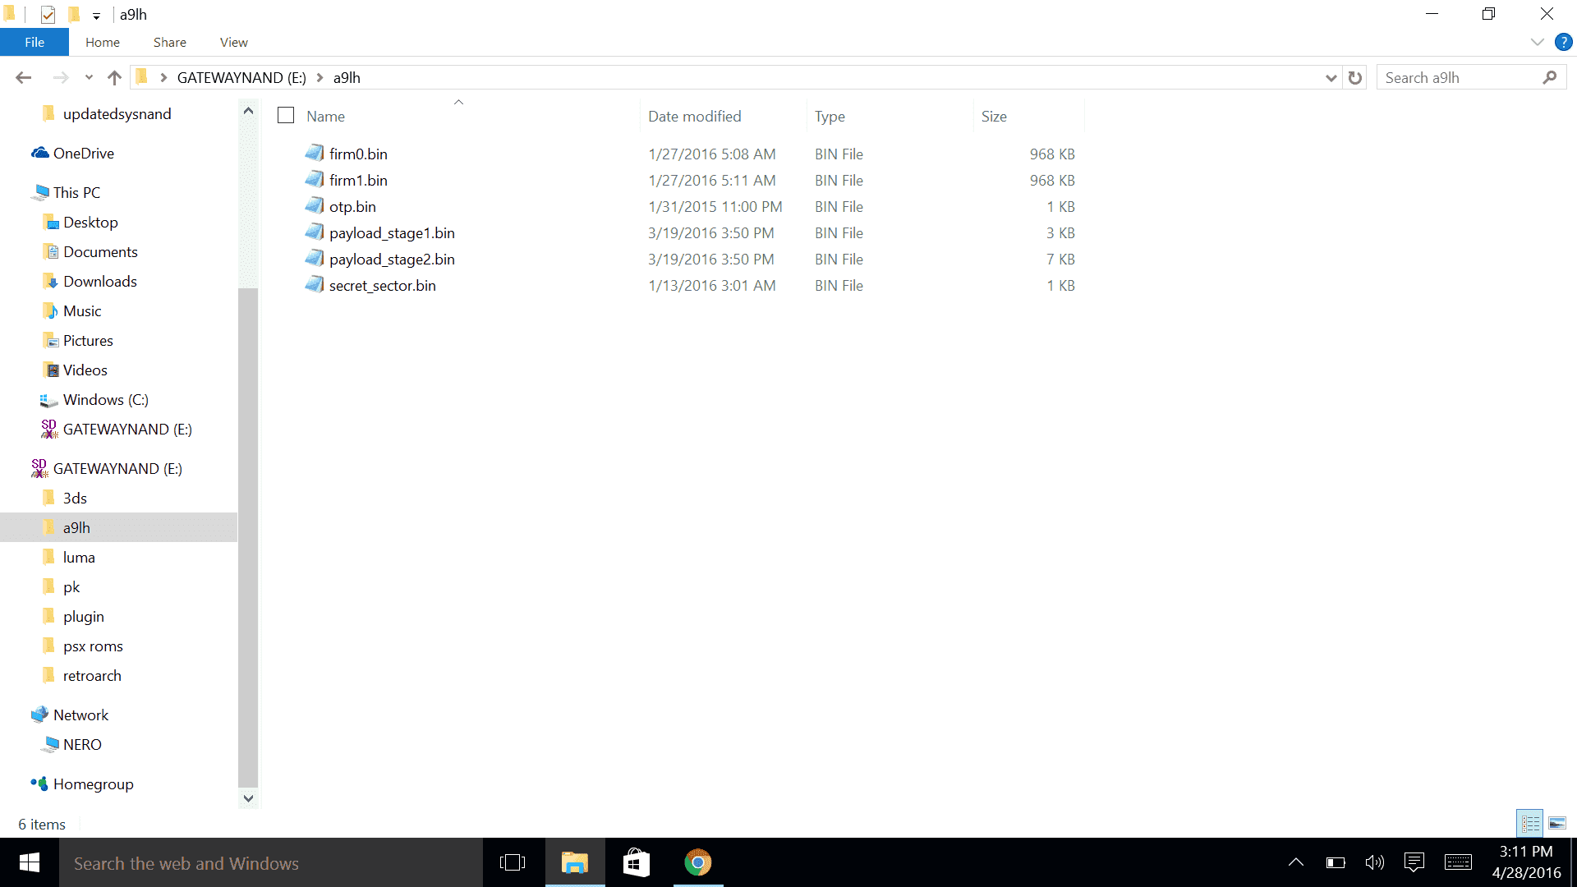This screenshot has height=887, width=1577.
Task: Open the Share ribbon tab
Action: tap(170, 42)
